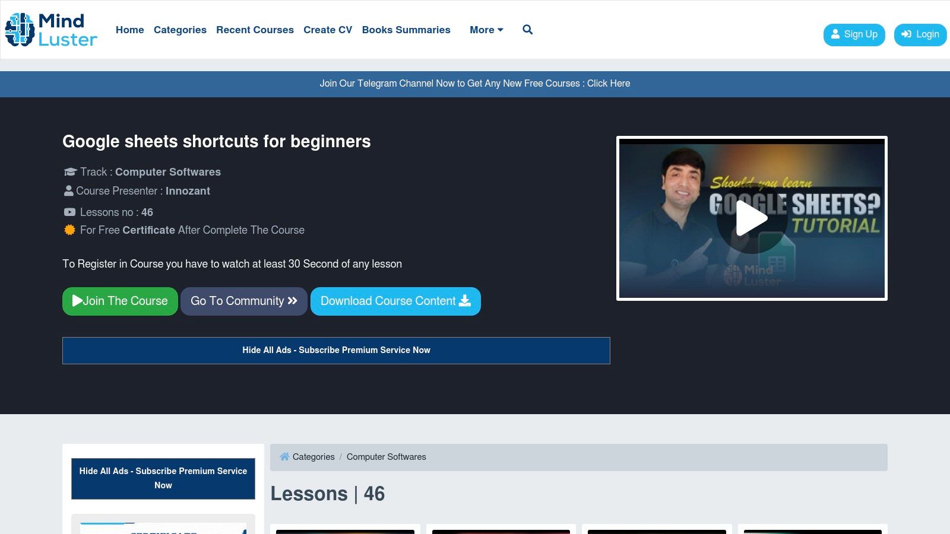Click sidebar Hide All Ads Premium button
Viewport: 950px width, 534px height.
pos(163,478)
